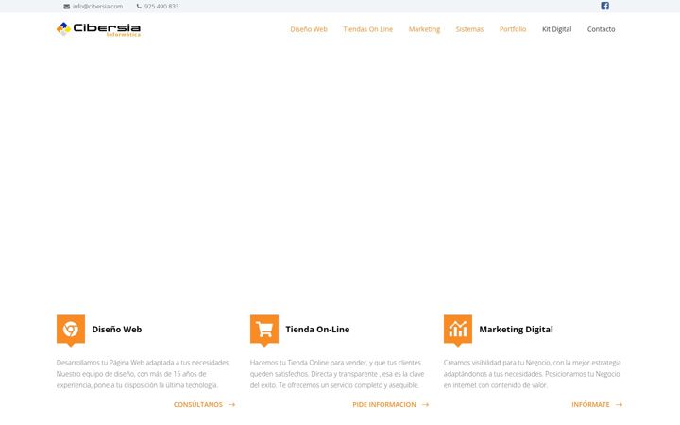680x425 pixels.
Task: Click the envelope email icon
Action: tap(66, 7)
